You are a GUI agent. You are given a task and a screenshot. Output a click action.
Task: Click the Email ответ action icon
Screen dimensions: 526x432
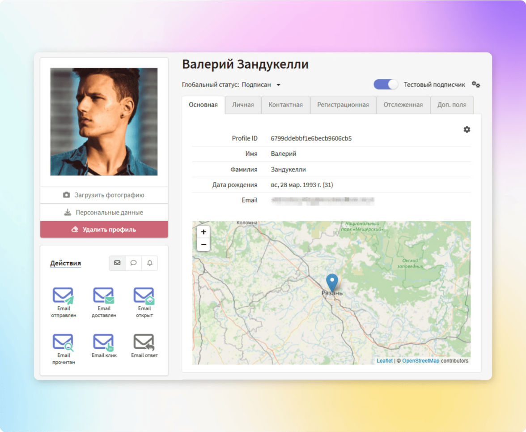144,342
